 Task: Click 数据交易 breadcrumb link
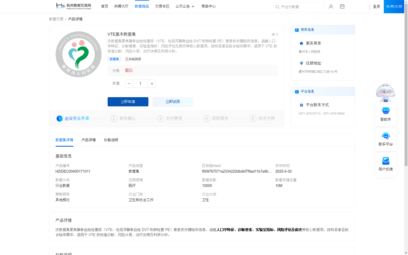[x=56, y=19]
